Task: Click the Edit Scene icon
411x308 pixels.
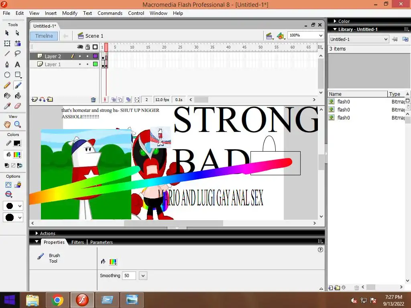Action: click(x=269, y=36)
